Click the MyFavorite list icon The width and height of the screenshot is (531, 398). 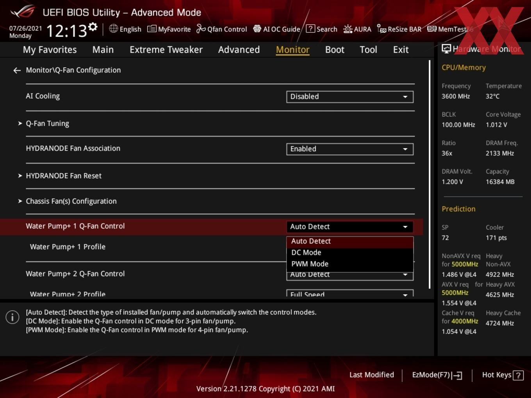point(152,29)
